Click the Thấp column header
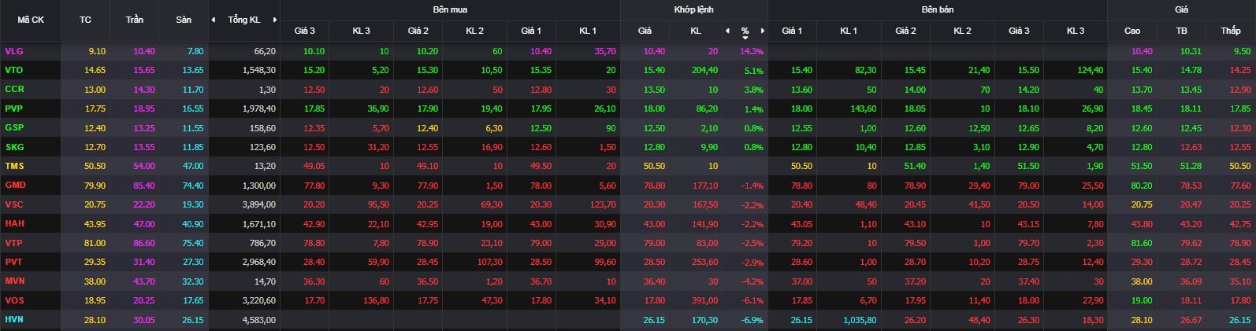The width and height of the screenshot is (1256, 331). 1231,31
